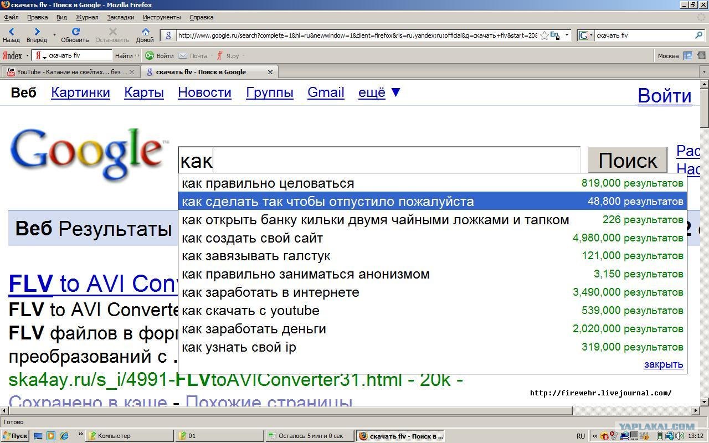The width and height of the screenshot is (709, 443).
Task: Open the Картинки link
Action: [x=80, y=92]
